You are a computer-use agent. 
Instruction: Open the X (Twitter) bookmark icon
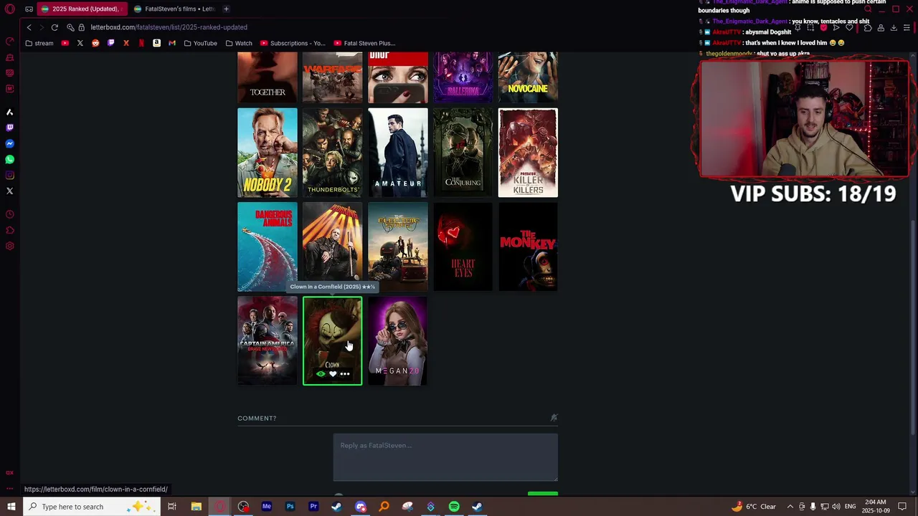coord(80,43)
